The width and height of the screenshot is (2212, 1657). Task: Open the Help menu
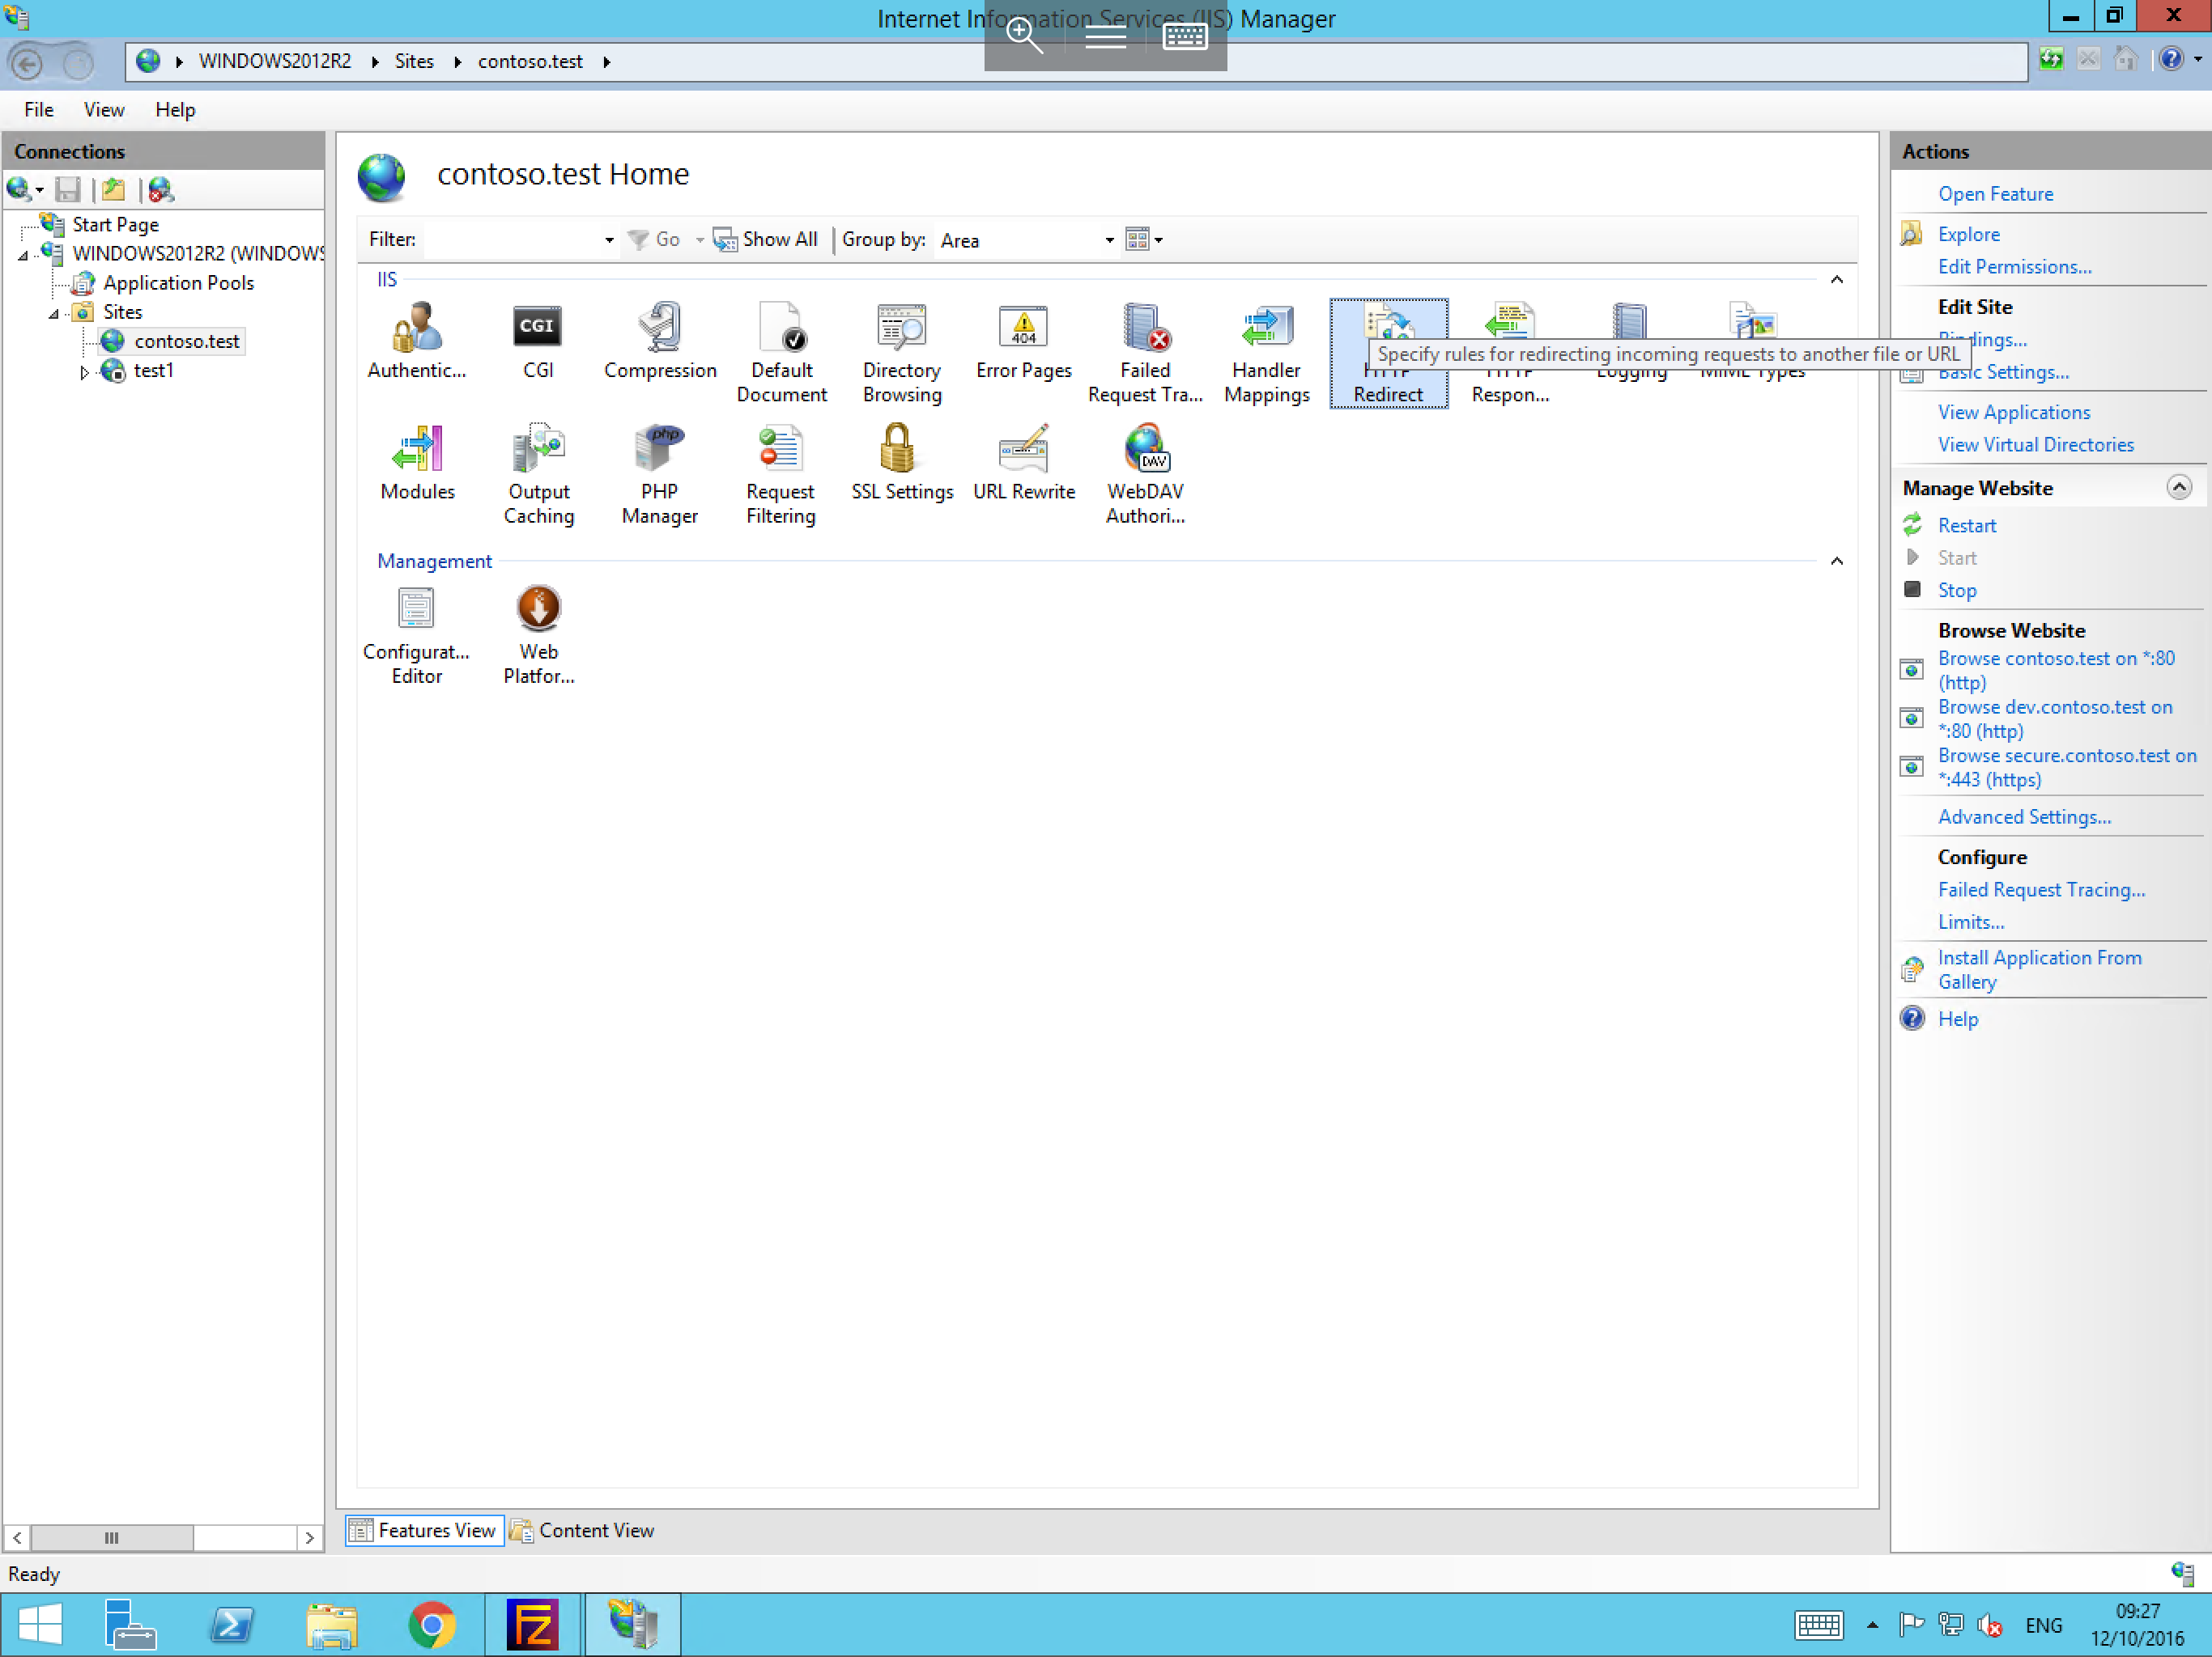pos(175,110)
